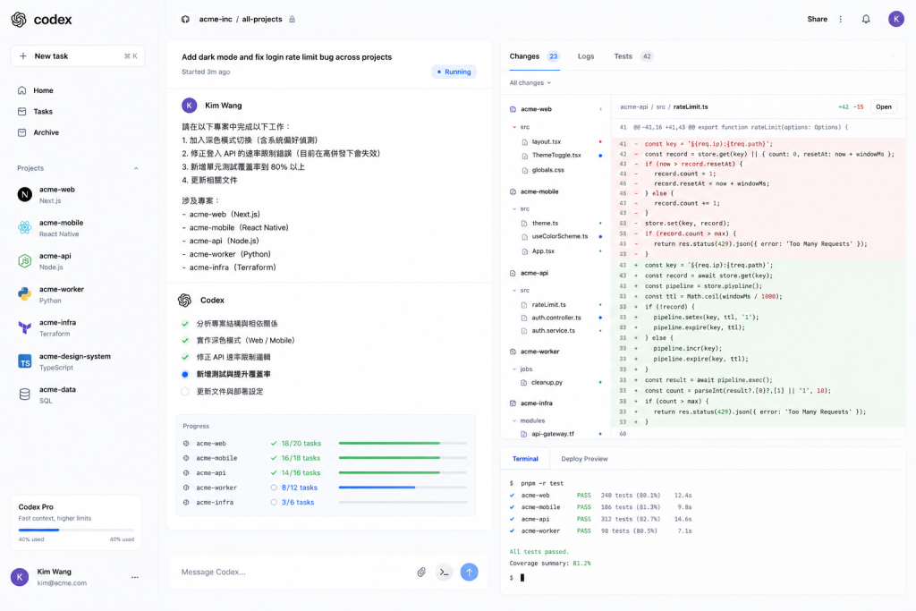Click the repository icon beside acme-inc
Viewport: 916px width, 611px height.
pyautogui.click(x=185, y=20)
